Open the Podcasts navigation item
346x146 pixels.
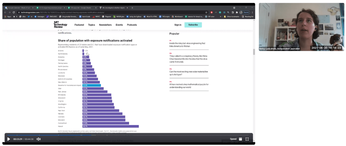(x=132, y=25)
